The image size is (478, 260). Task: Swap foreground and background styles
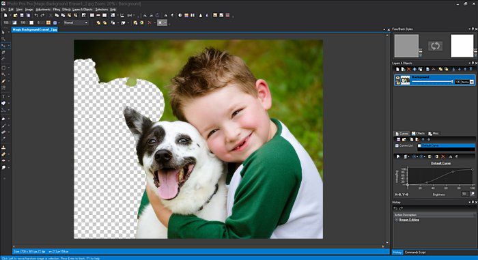(435, 46)
